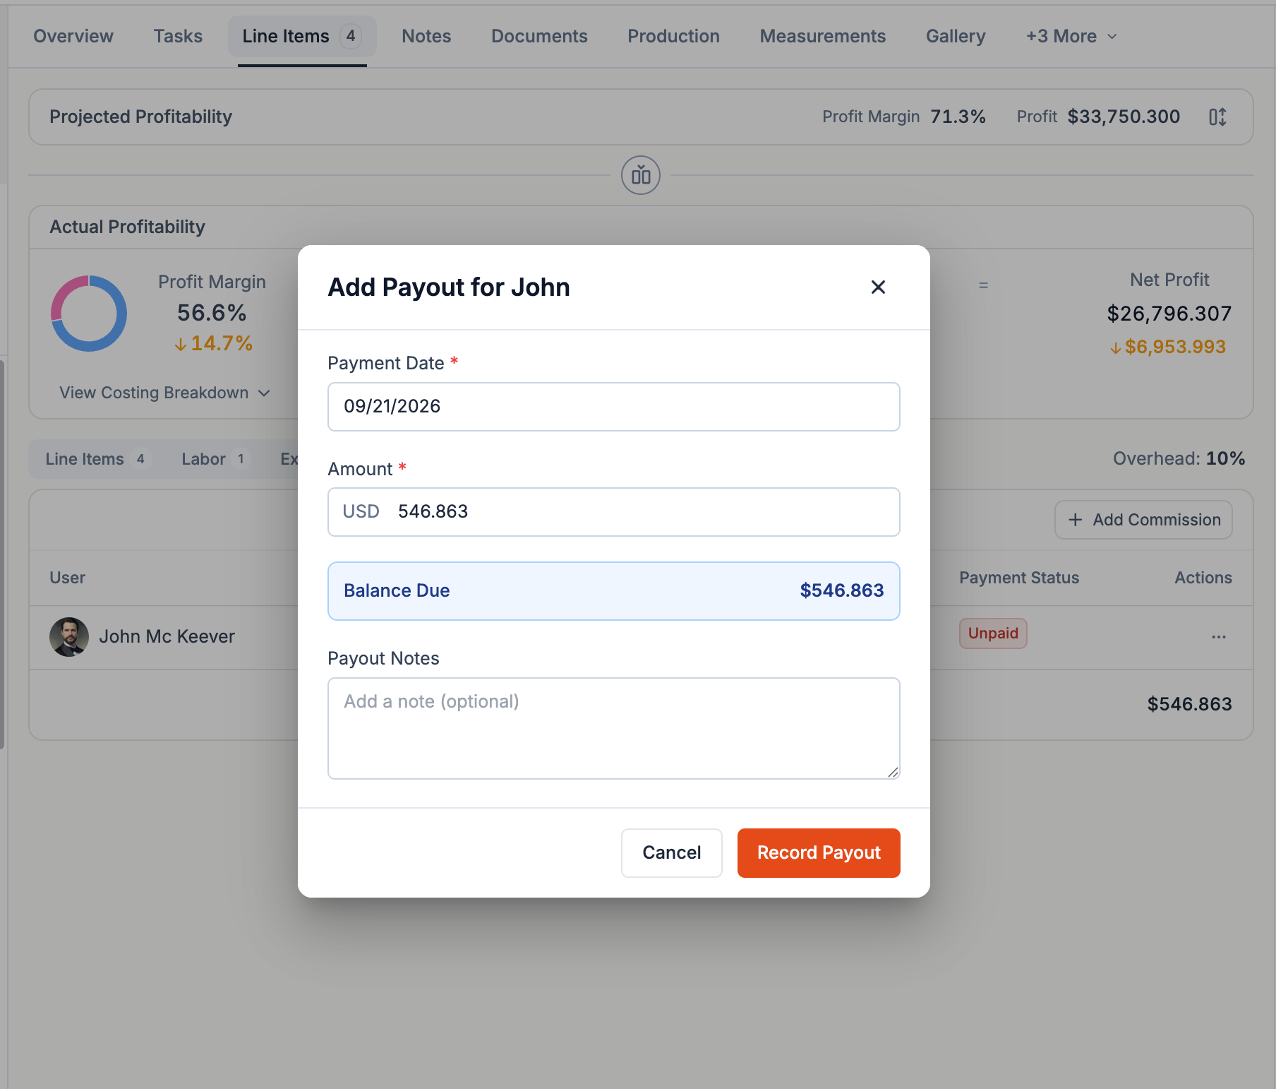Click the Unpaid status badge
The height and width of the screenshot is (1089, 1276).
[x=993, y=633]
